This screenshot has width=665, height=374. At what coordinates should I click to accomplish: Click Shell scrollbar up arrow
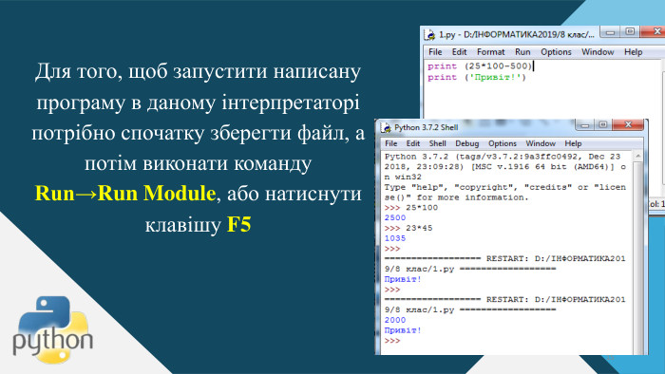pos(637,157)
